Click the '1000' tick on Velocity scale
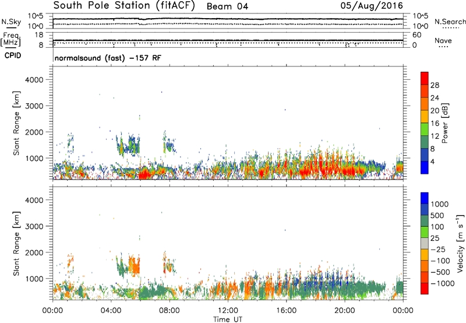This screenshot has height=323, width=466. pos(440,204)
